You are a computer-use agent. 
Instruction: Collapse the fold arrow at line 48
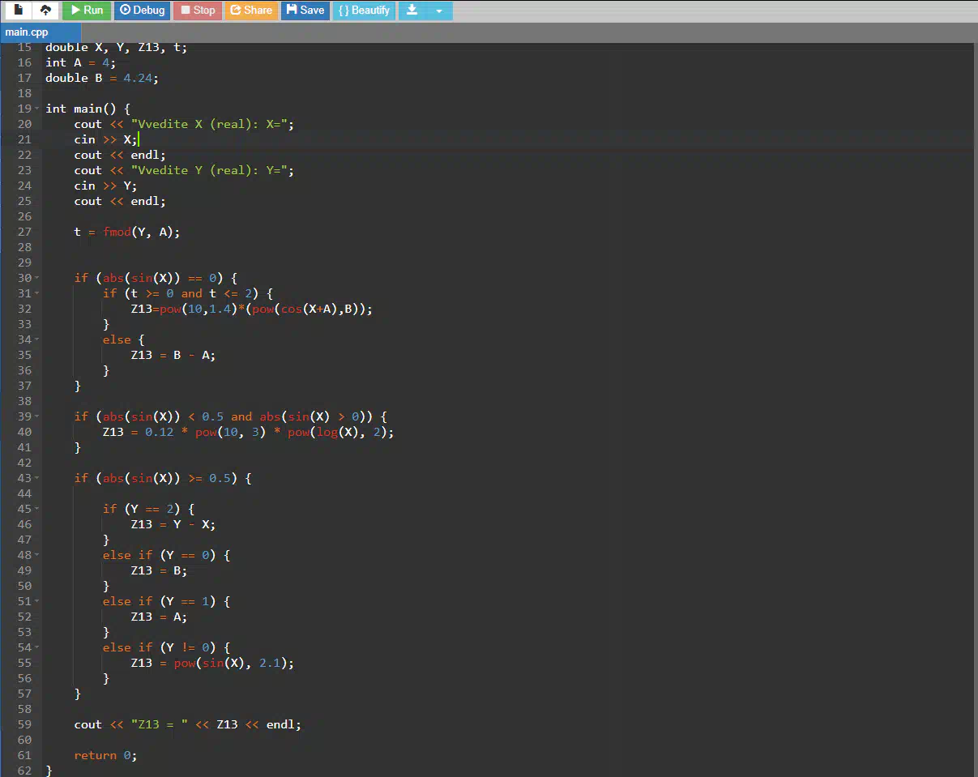37,555
